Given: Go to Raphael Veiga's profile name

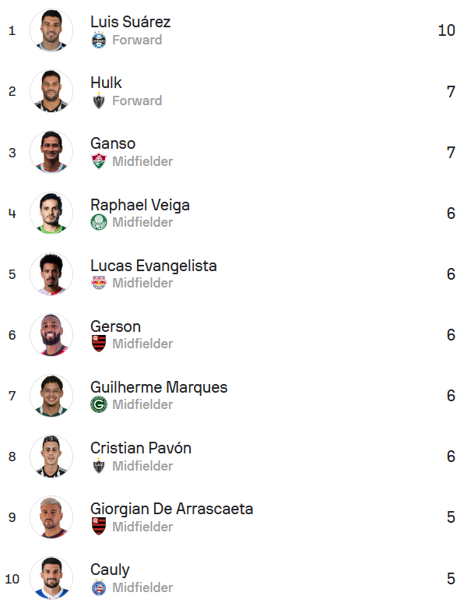Looking at the screenshot, I should point(139,205).
